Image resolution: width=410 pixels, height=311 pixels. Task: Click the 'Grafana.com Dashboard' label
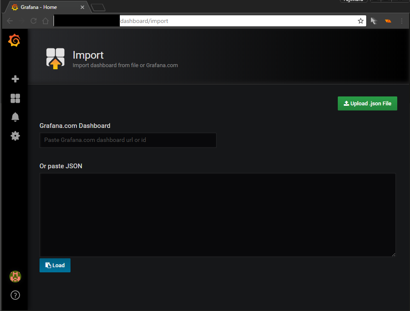pyautogui.click(x=75, y=126)
